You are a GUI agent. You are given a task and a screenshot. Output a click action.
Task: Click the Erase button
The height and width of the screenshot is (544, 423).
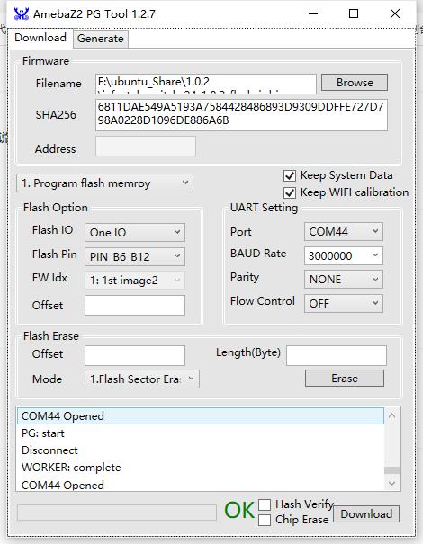pyautogui.click(x=345, y=379)
